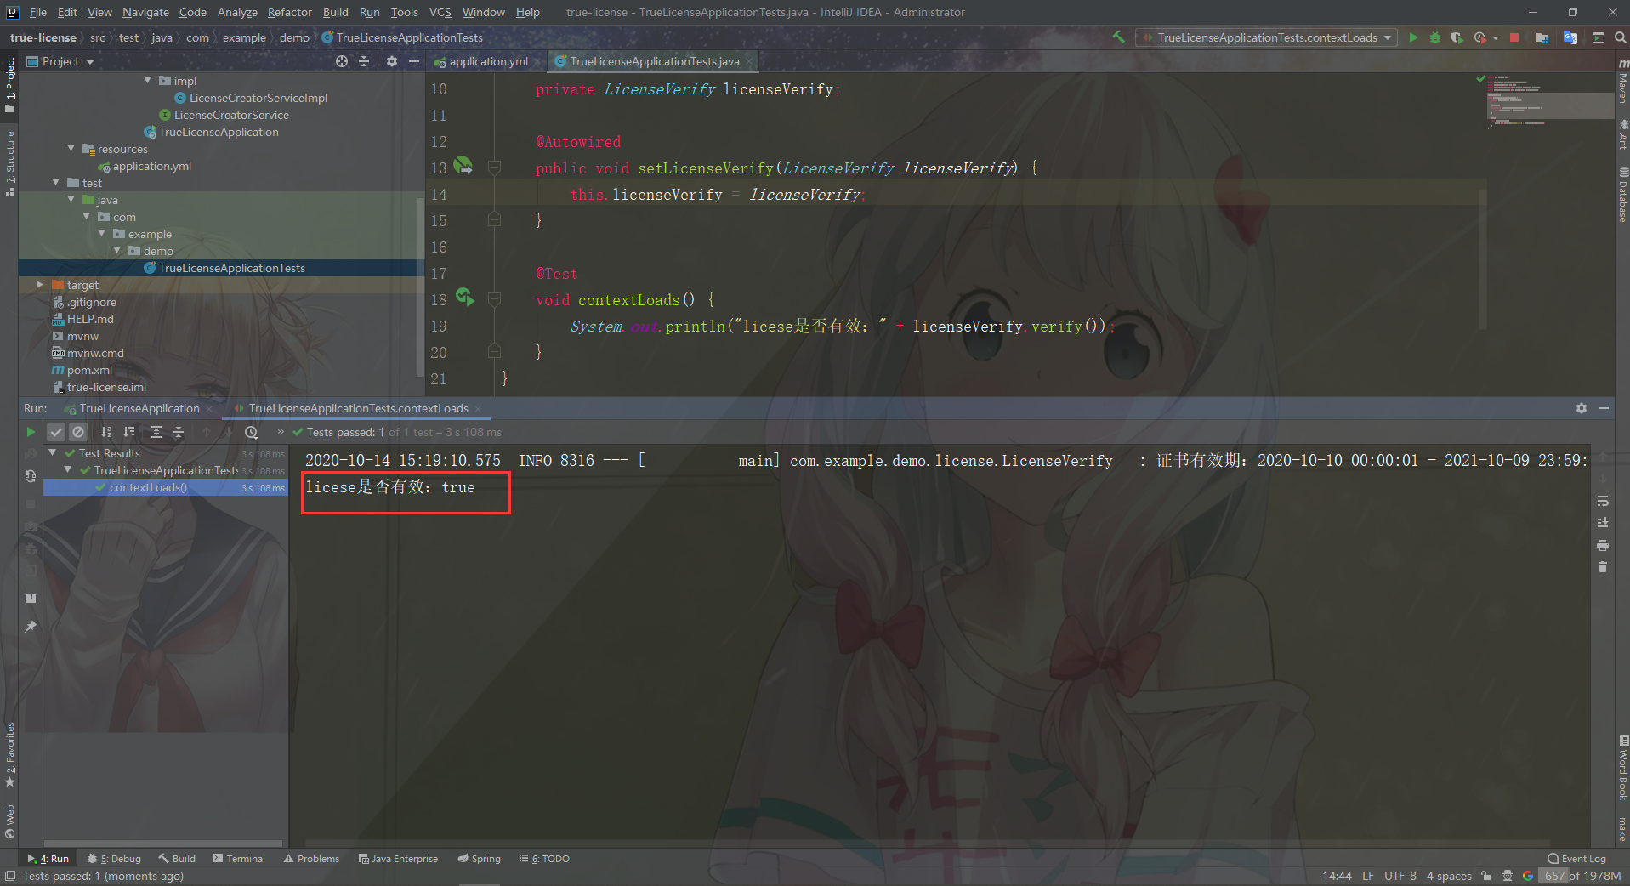Toggle Show Ignored tests button
This screenshot has width=1630, height=886.
77,432
